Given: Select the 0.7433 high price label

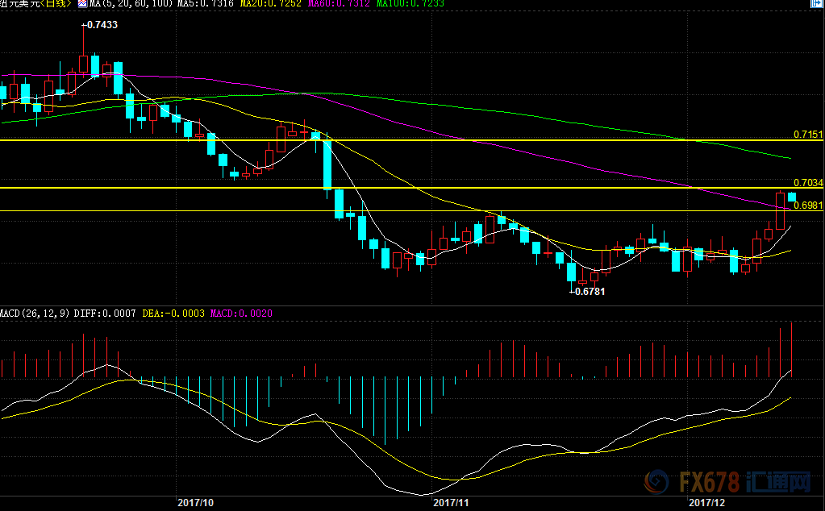Looking at the screenshot, I should click(x=102, y=25).
